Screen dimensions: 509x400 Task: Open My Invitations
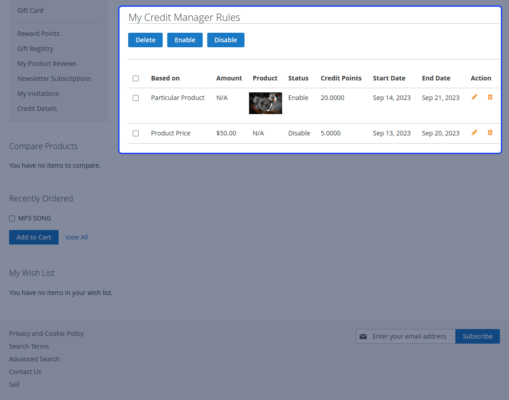coord(38,94)
